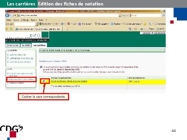Click the wrench settings icon in Google toolbar
The height and width of the screenshot is (140, 187).
point(150,24)
